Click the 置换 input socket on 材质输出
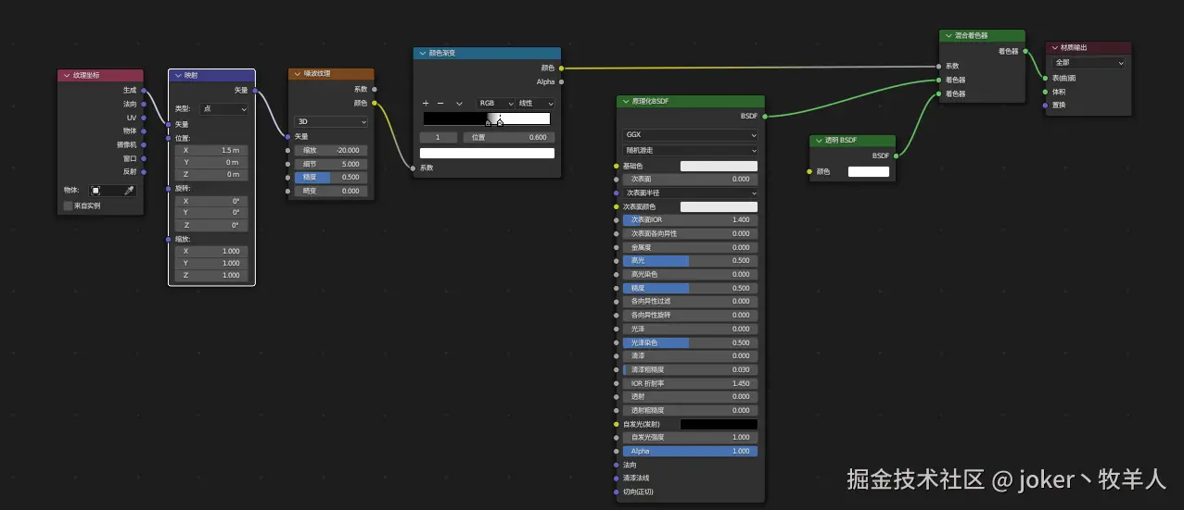Viewport: 1184px width, 510px height. 1045,105
